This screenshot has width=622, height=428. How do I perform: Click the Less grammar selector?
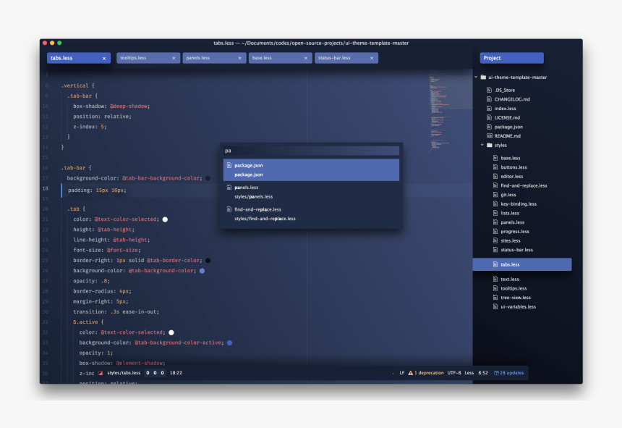click(x=469, y=373)
